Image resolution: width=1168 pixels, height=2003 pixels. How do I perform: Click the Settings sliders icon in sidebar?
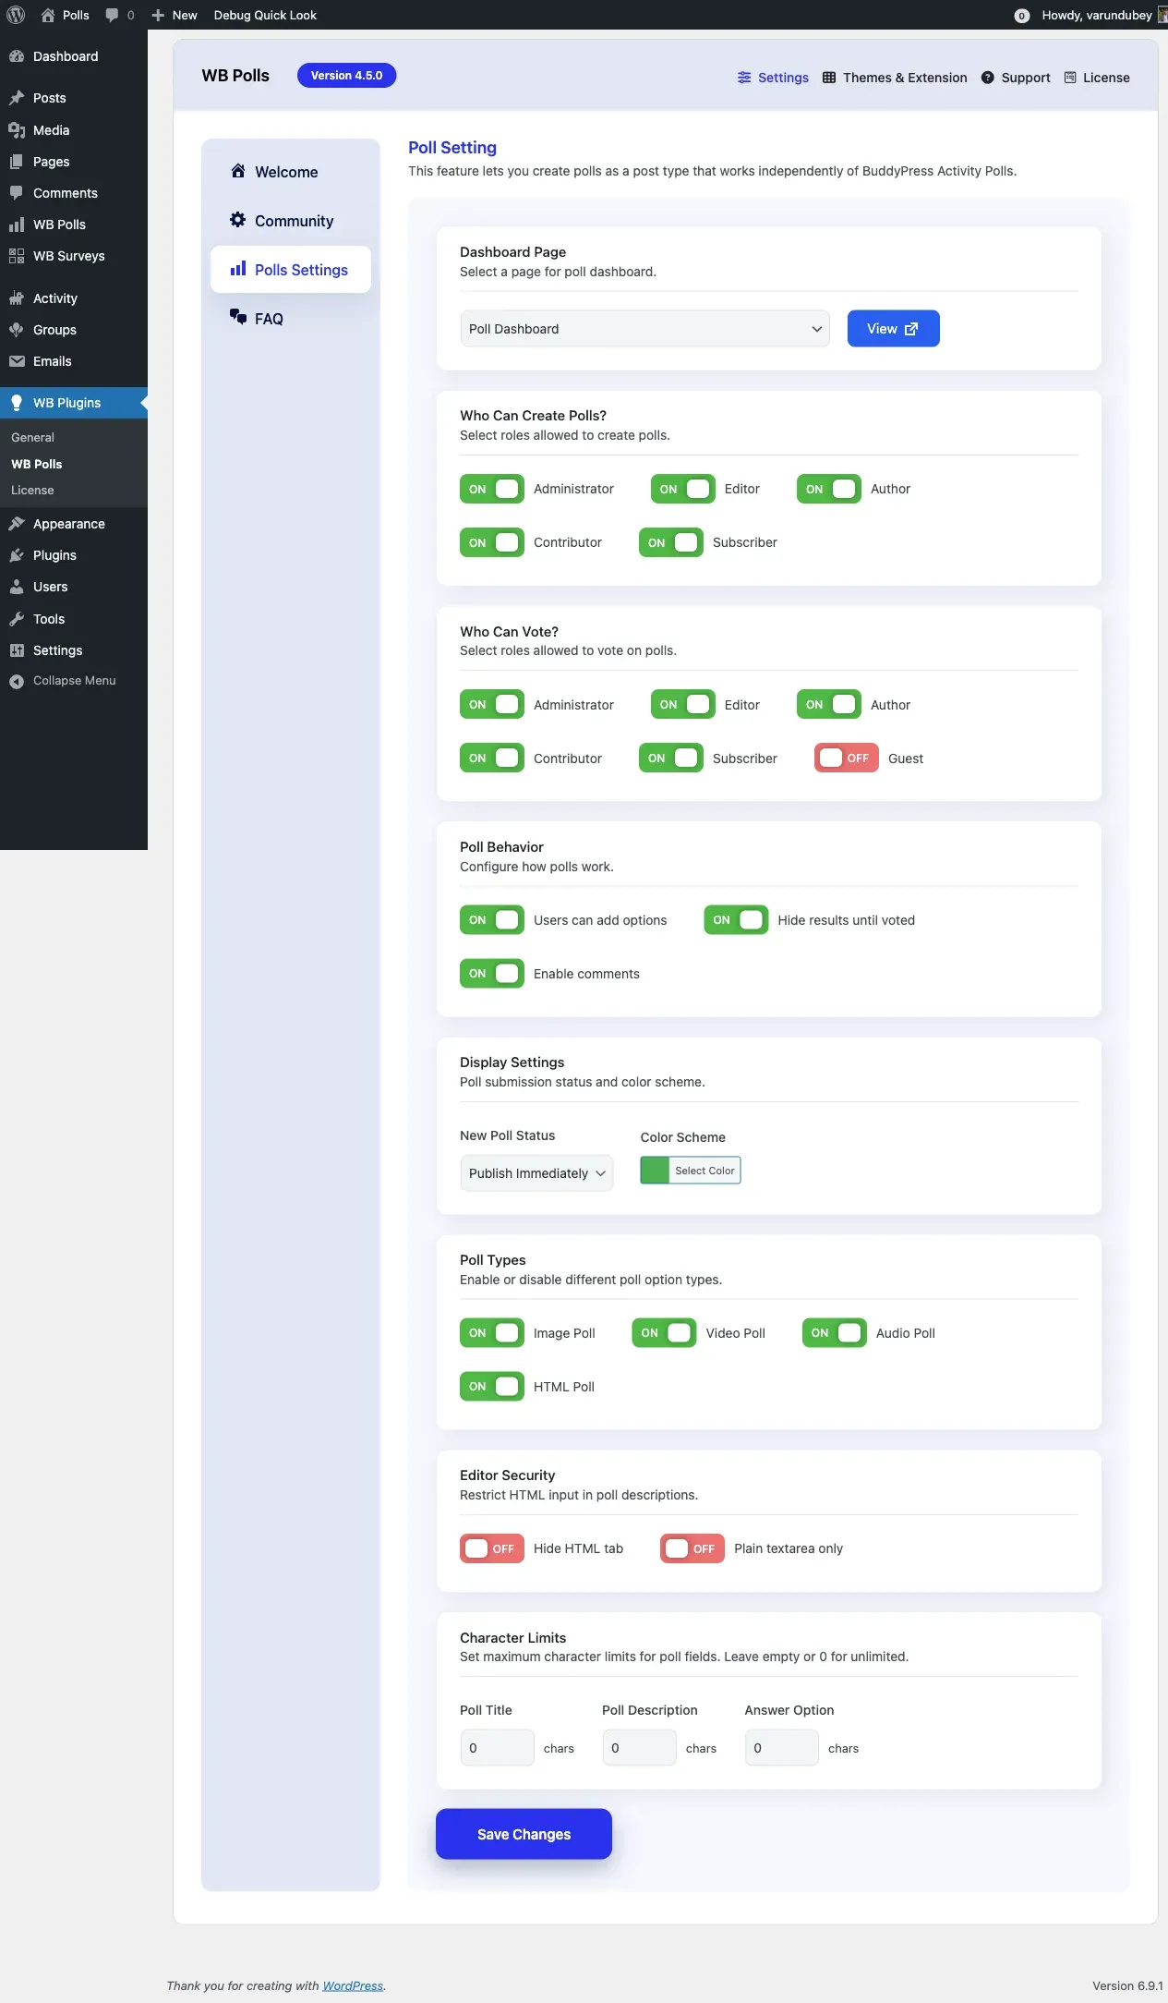pos(17,650)
